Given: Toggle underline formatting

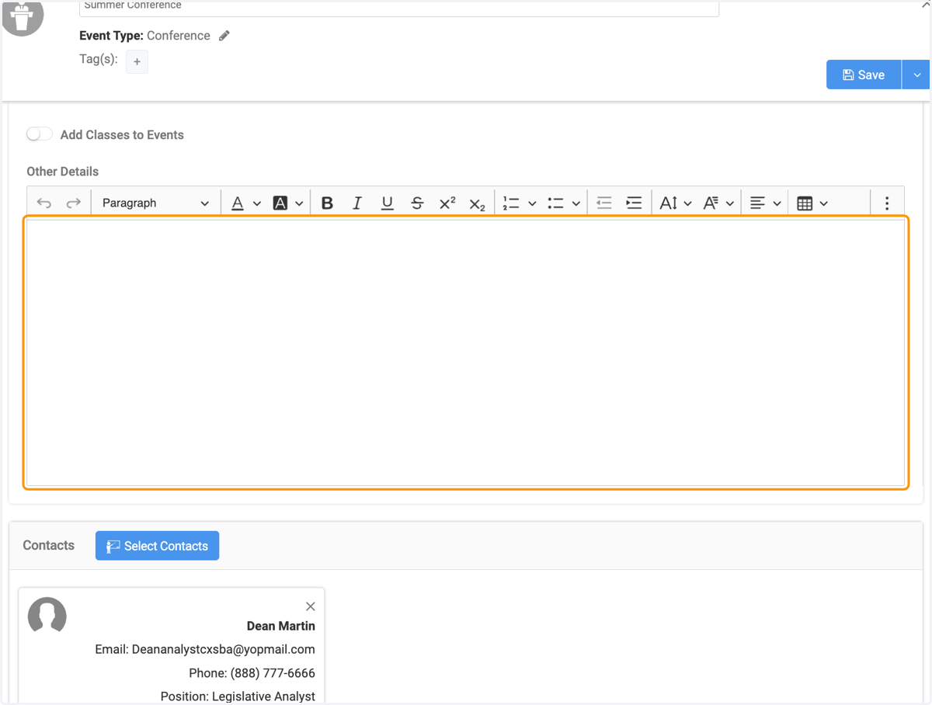Looking at the screenshot, I should [387, 203].
